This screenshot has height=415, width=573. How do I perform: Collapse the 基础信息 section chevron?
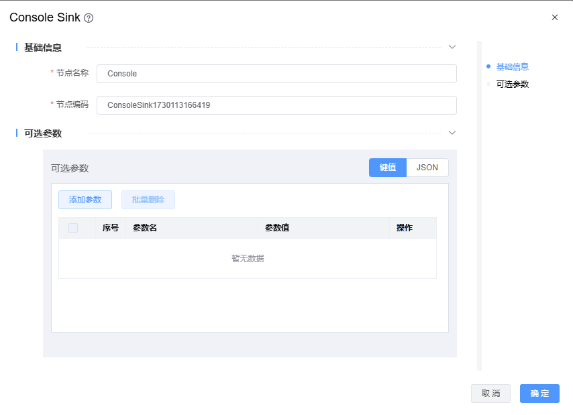(452, 47)
